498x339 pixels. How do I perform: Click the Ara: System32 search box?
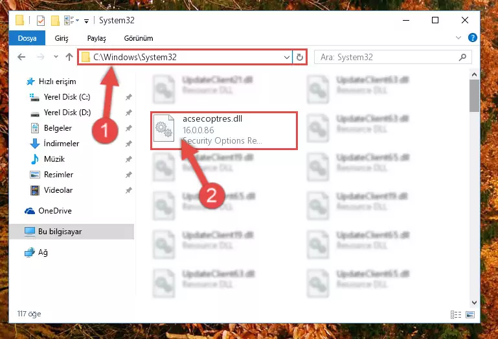[x=392, y=57]
